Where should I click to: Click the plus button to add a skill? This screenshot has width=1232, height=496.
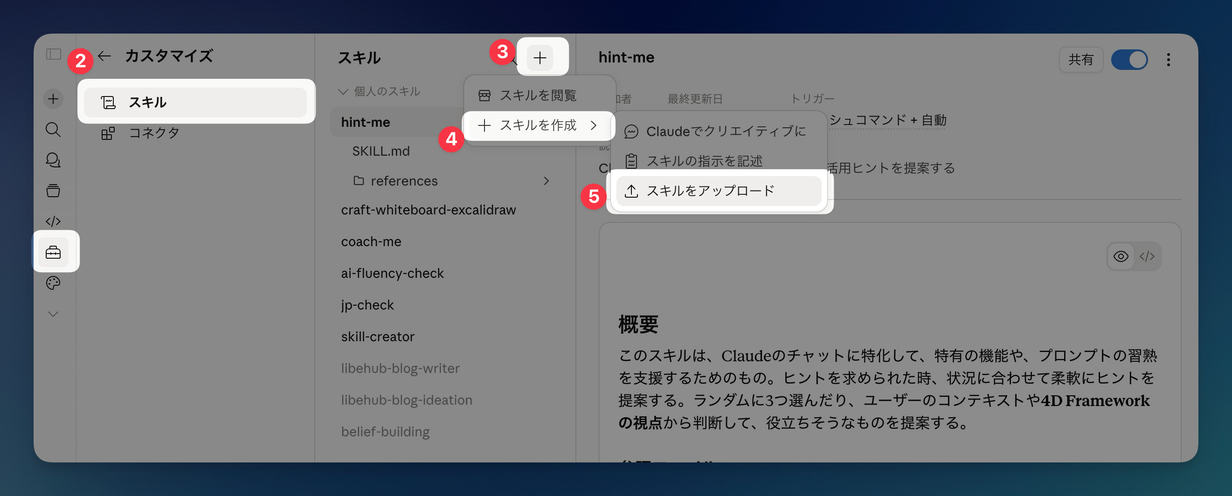[x=540, y=58]
